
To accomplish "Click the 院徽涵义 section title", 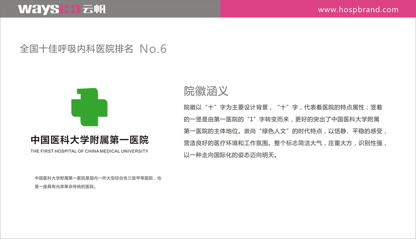I will pos(206,91).
